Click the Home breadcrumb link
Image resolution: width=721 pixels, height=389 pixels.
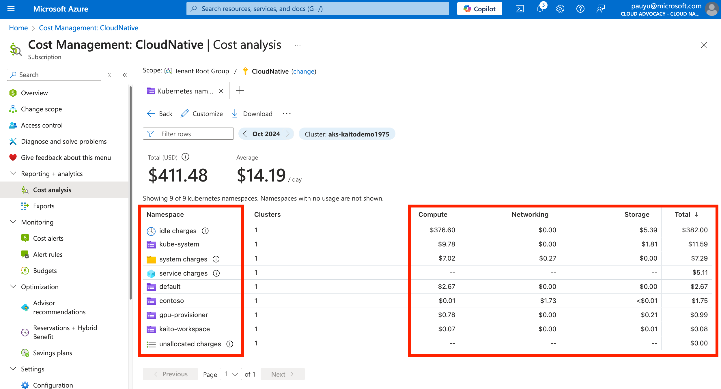pyautogui.click(x=18, y=28)
